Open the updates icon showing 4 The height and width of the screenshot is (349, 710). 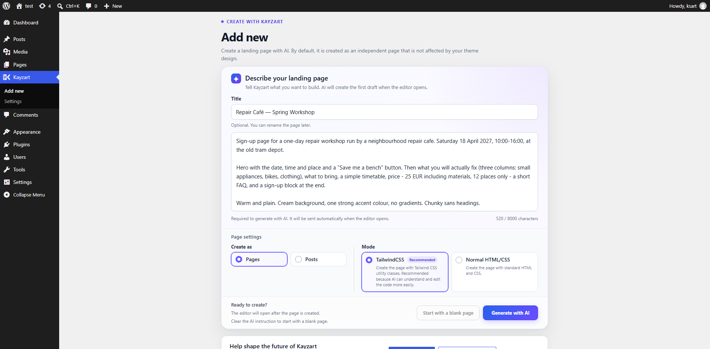pos(42,6)
